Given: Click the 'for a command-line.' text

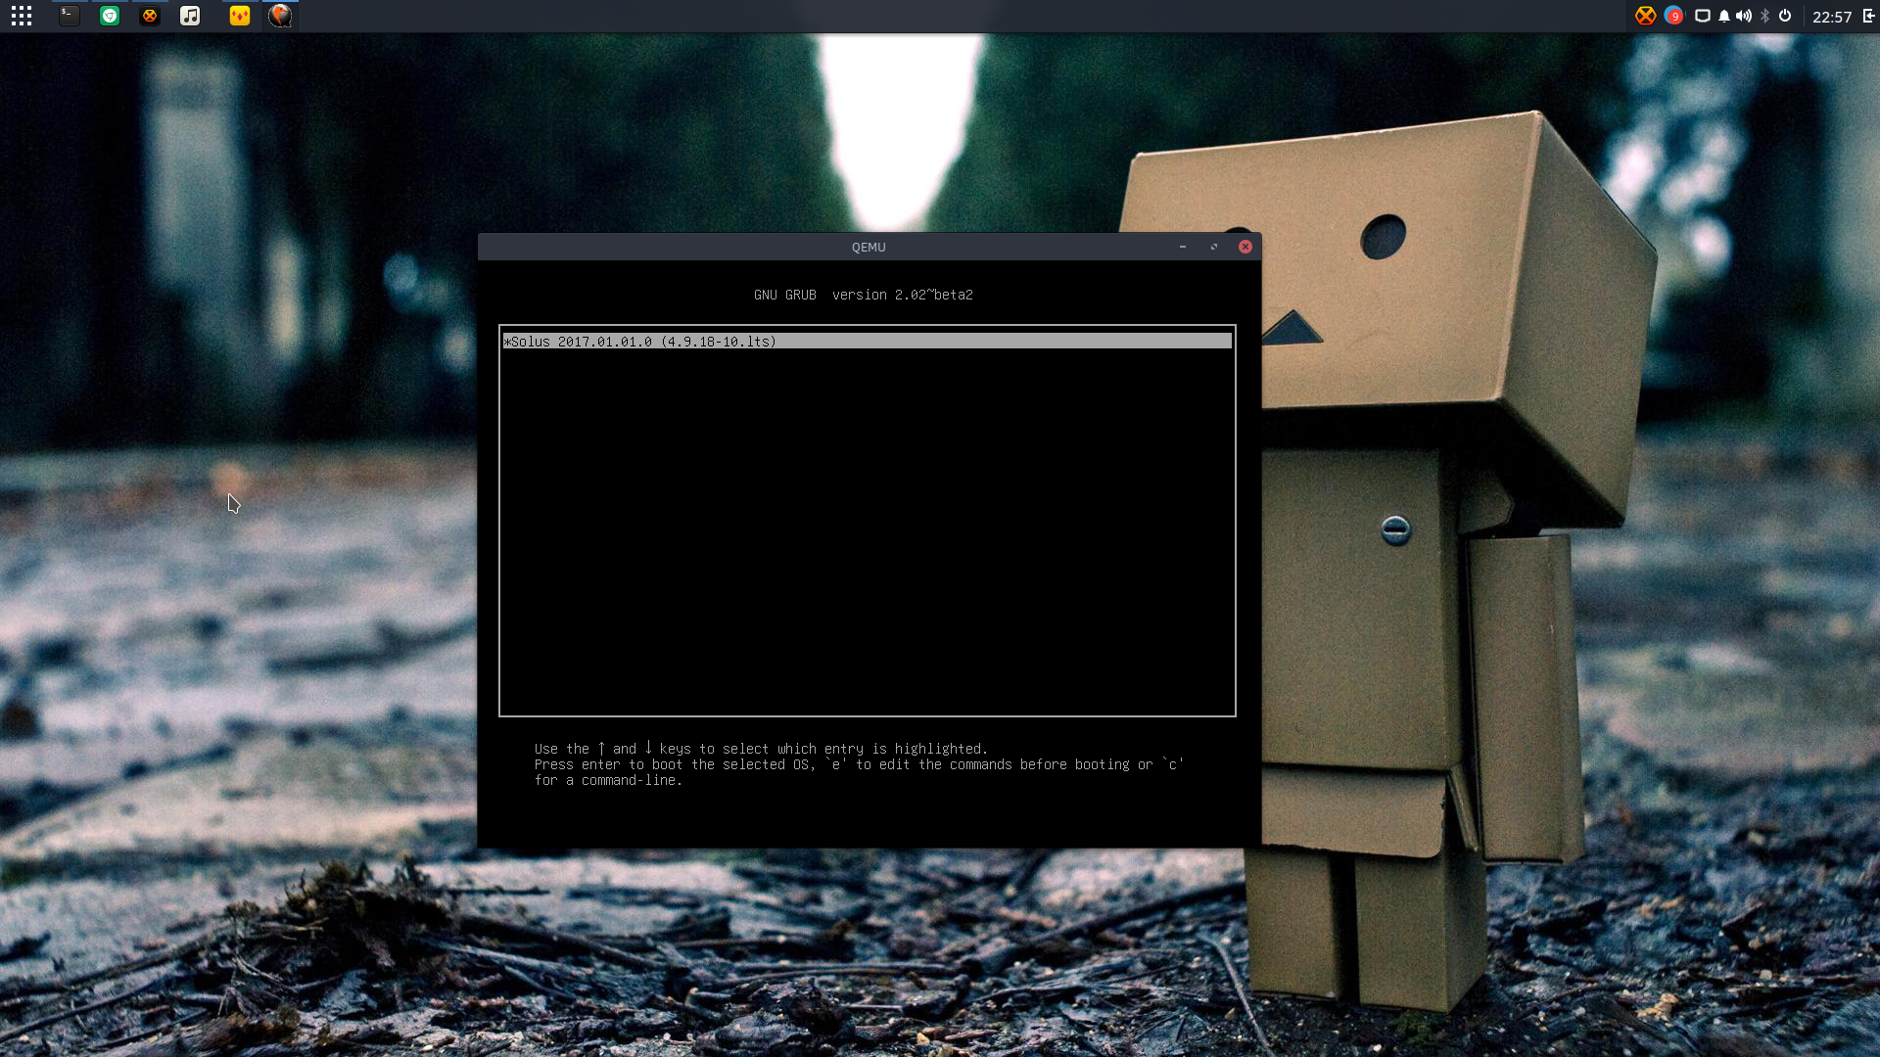Looking at the screenshot, I should (x=608, y=780).
